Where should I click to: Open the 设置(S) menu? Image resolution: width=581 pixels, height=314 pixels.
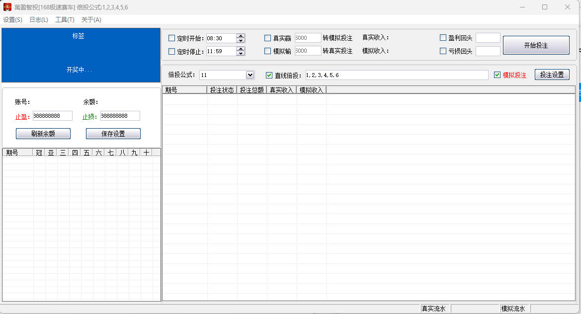point(12,20)
